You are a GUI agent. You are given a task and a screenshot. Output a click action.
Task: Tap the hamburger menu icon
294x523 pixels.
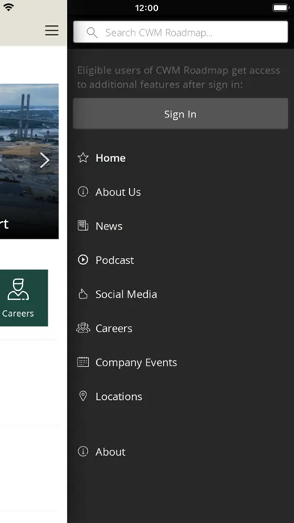click(x=52, y=30)
